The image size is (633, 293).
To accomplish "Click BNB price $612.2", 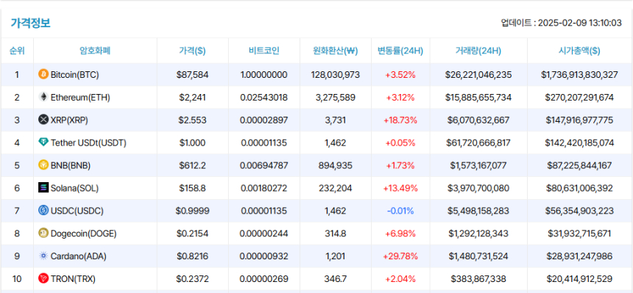I will coord(193,165).
